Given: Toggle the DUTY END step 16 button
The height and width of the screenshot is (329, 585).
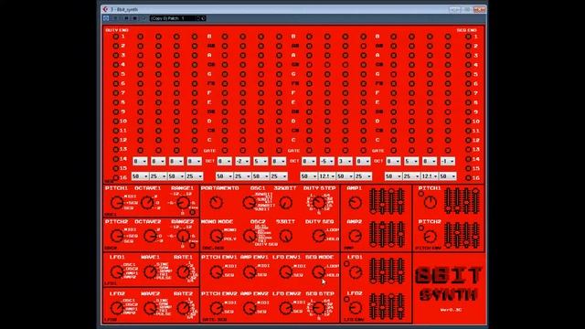Looking at the screenshot, I should pyautogui.click(x=116, y=177).
